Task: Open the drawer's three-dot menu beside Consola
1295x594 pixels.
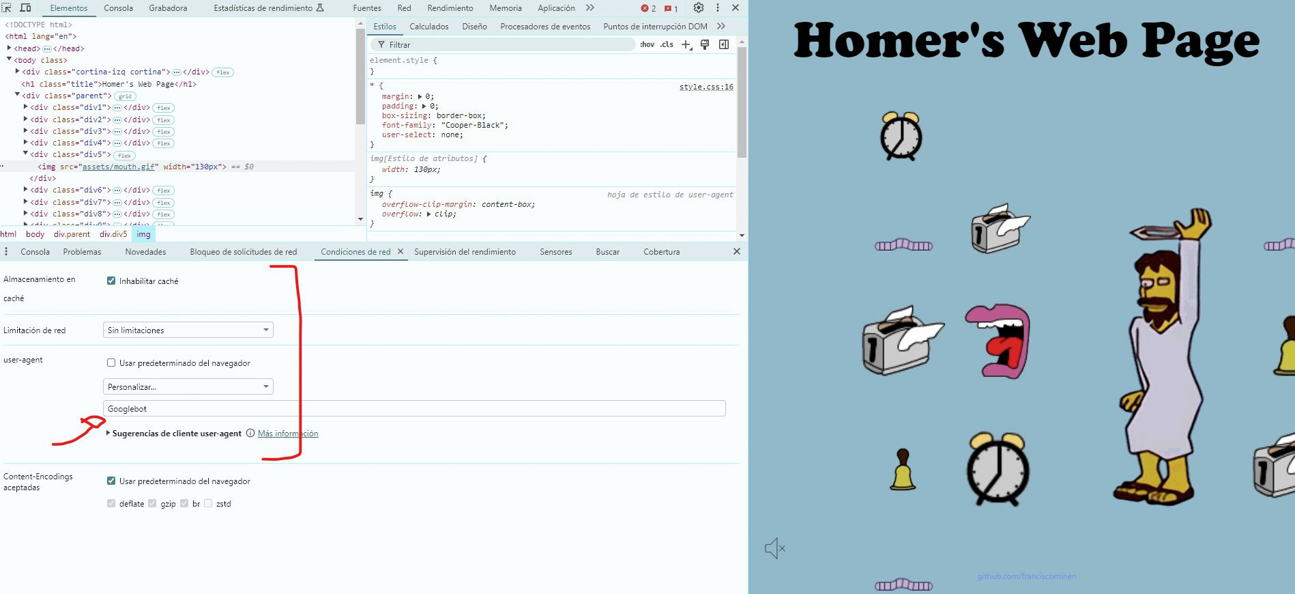Action: 6,252
